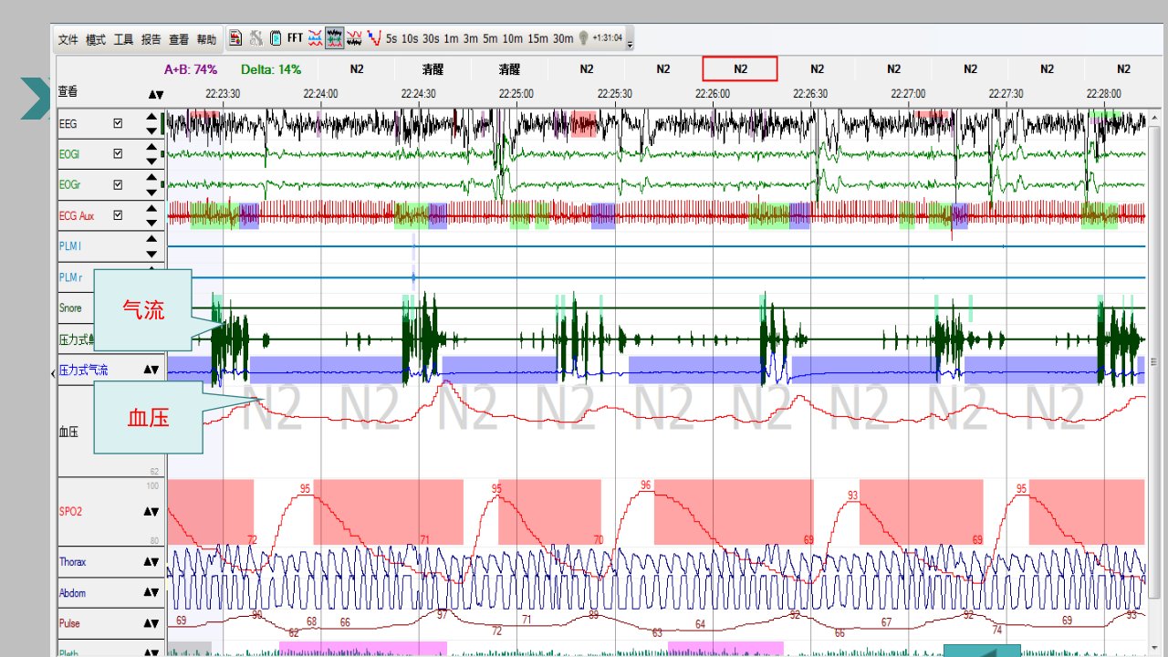The height and width of the screenshot is (657, 1168).
Task: Click the Abdom channel scale arrows
Action: (x=151, y=593)
